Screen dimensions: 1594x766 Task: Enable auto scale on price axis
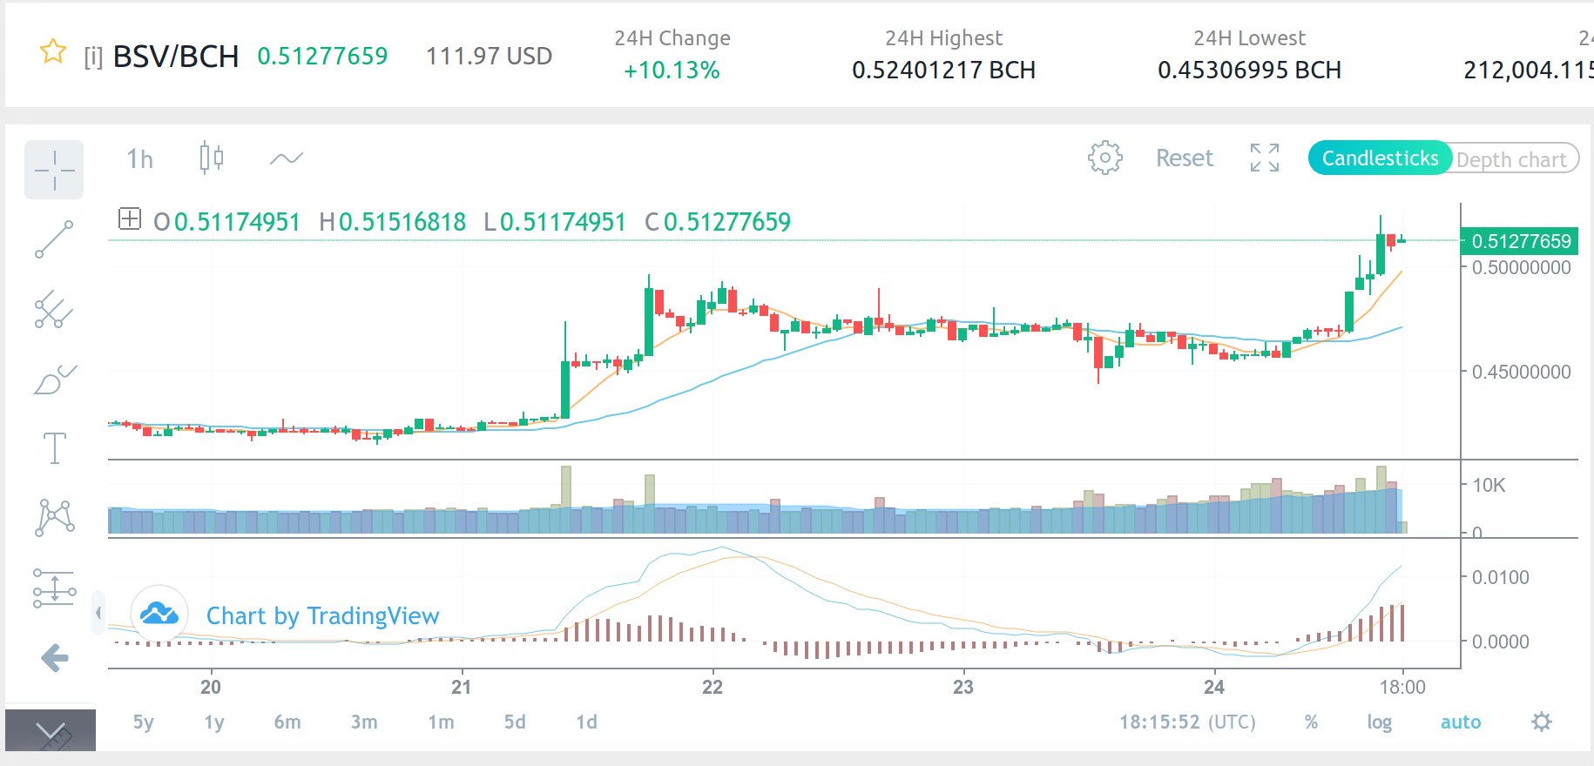[1461, 722]
